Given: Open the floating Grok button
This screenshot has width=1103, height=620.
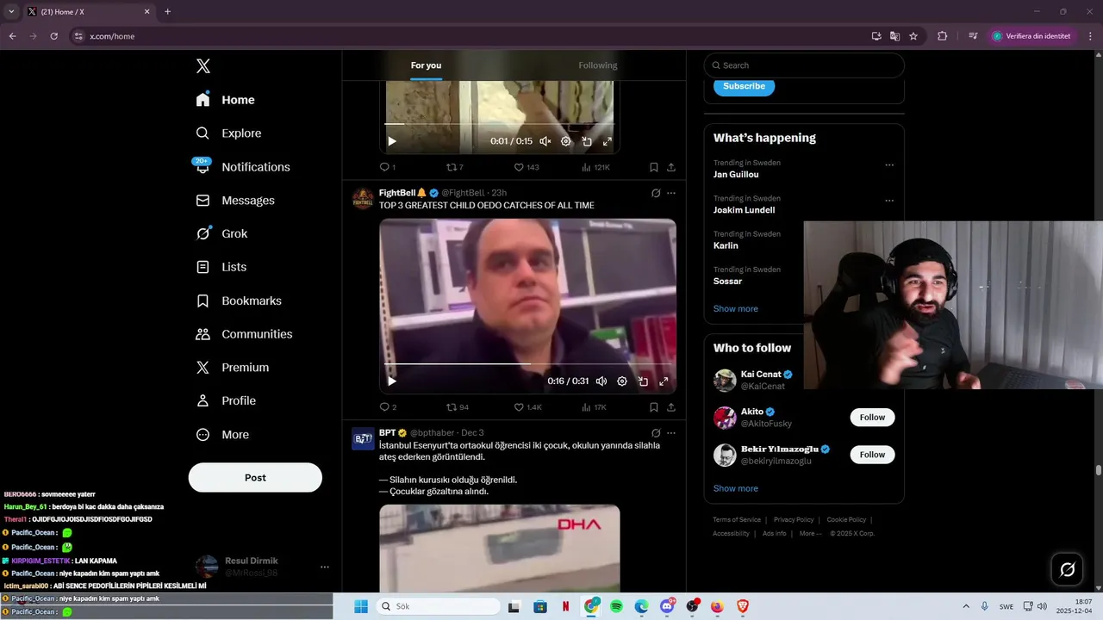Looking at the screenshot, I should (1067, 569).
